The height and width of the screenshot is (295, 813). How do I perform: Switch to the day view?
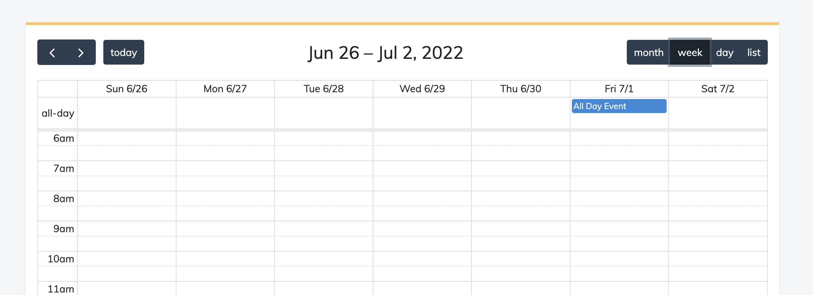pyautogui.click(x=725, y=52)
